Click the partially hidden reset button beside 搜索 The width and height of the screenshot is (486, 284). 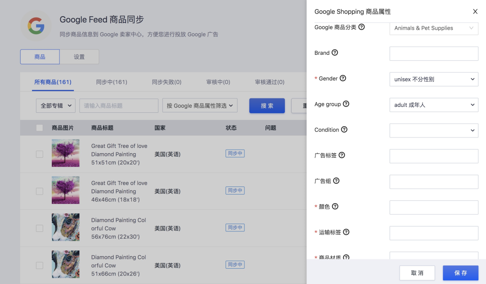[299, 106]
